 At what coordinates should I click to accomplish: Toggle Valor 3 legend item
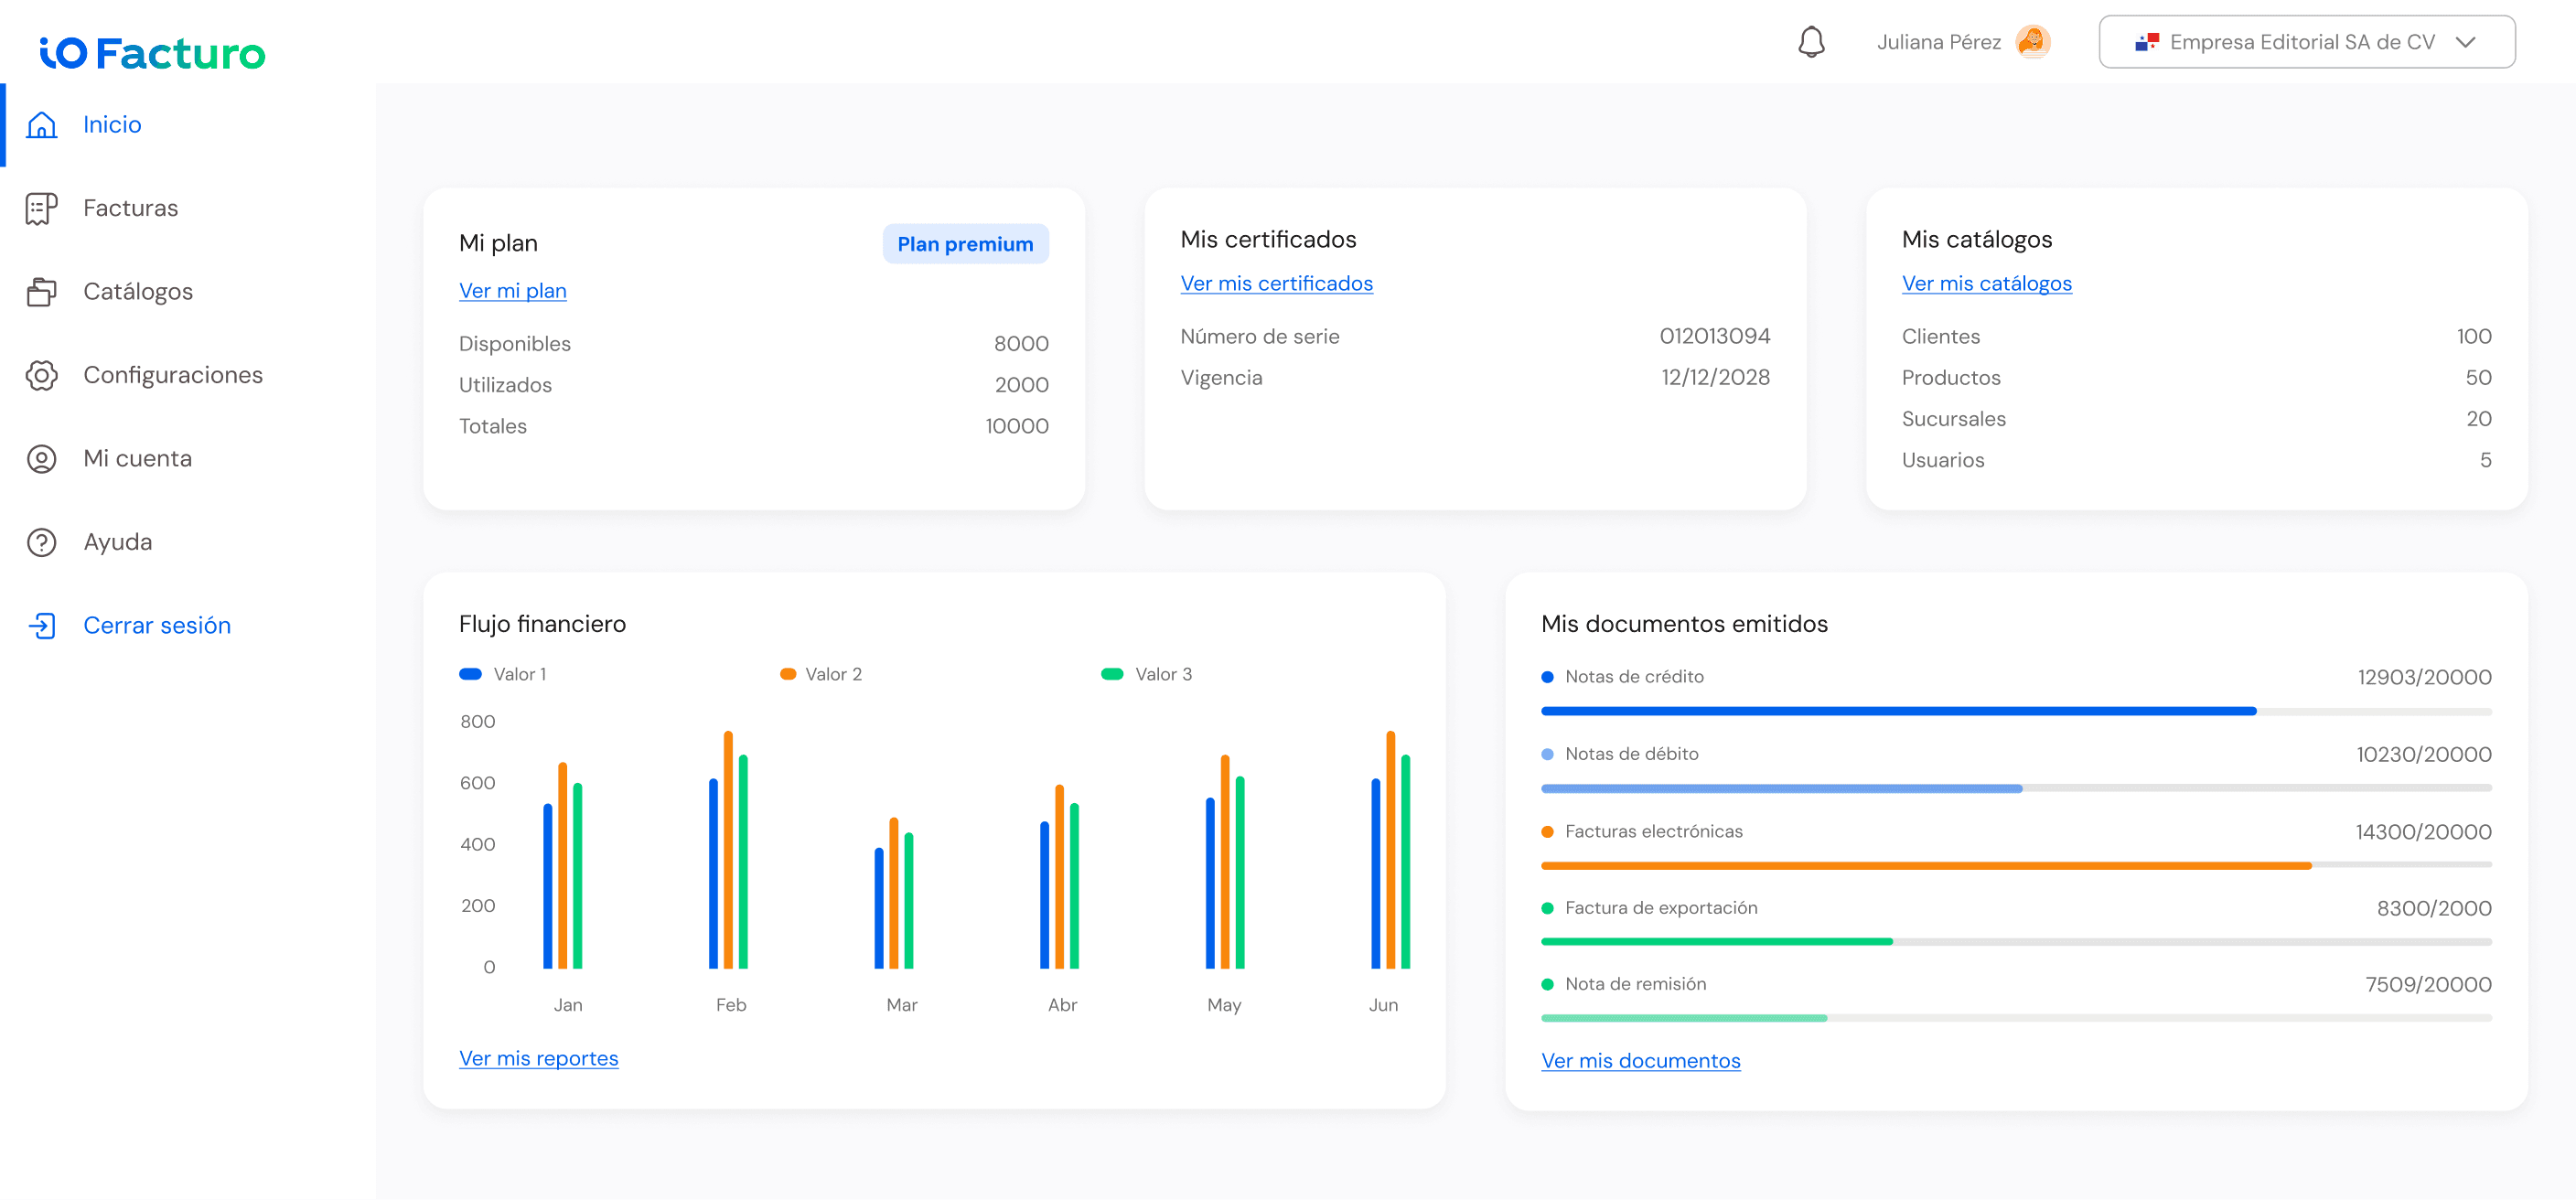[1147, 674]
